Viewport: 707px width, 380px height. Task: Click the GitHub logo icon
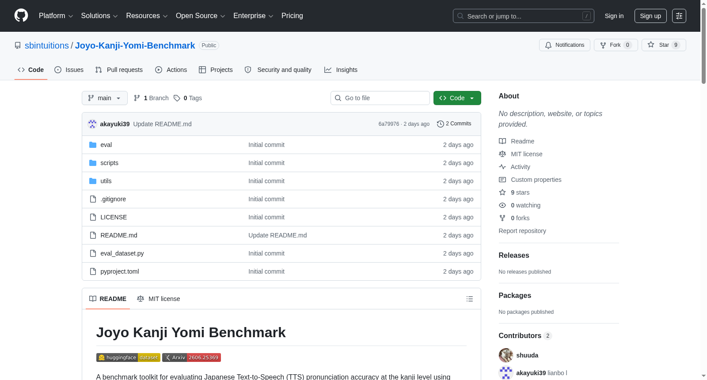click(21, 15)
